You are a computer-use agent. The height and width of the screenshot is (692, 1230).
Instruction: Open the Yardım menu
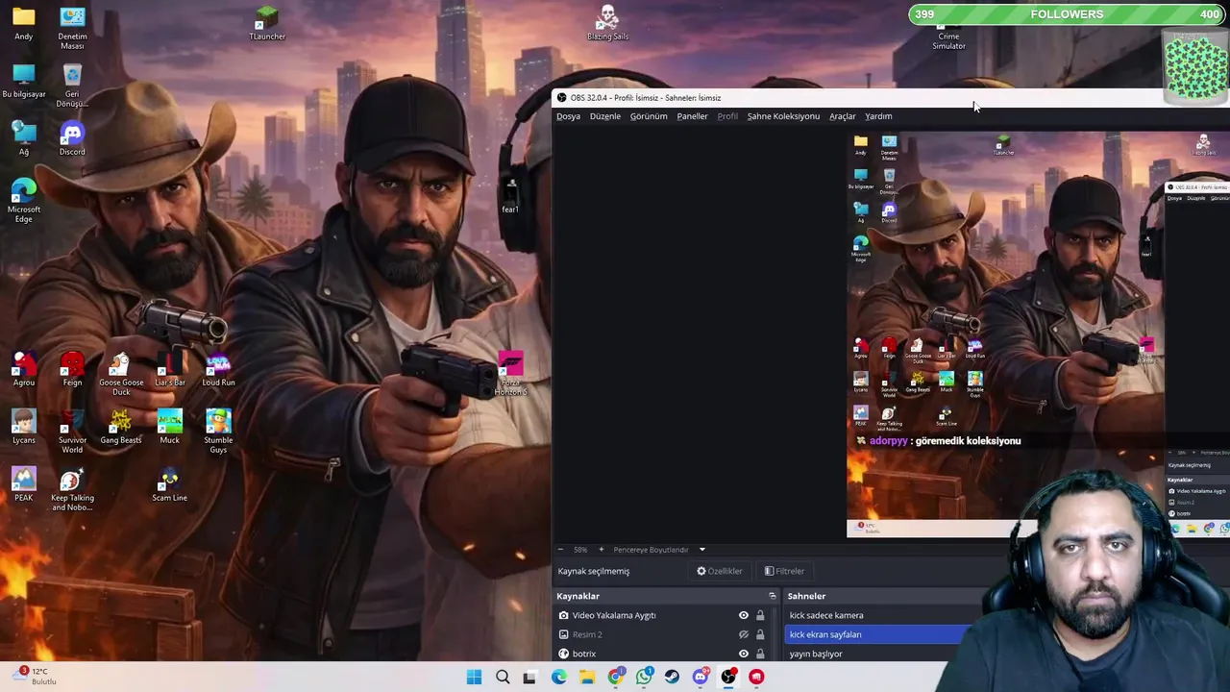click(878, 116)
